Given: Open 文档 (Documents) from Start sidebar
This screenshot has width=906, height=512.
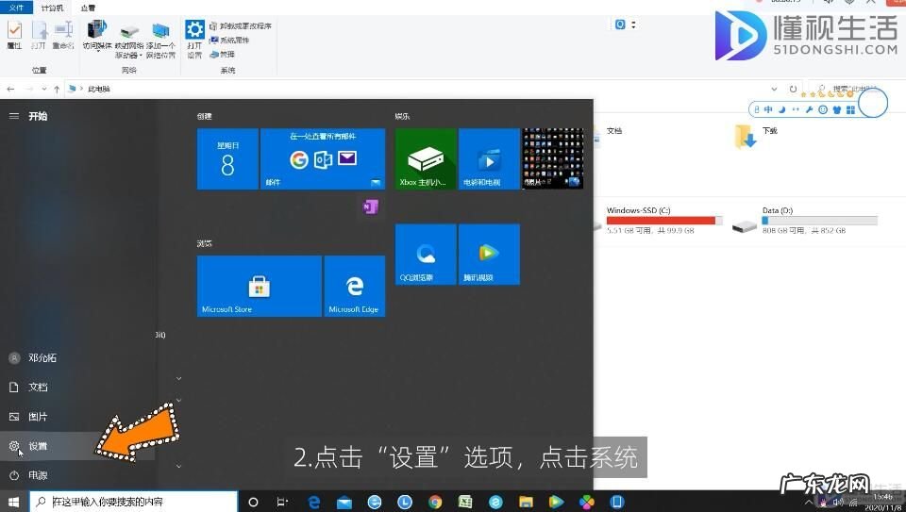Looking at the screenshot, I should point(77,388).
